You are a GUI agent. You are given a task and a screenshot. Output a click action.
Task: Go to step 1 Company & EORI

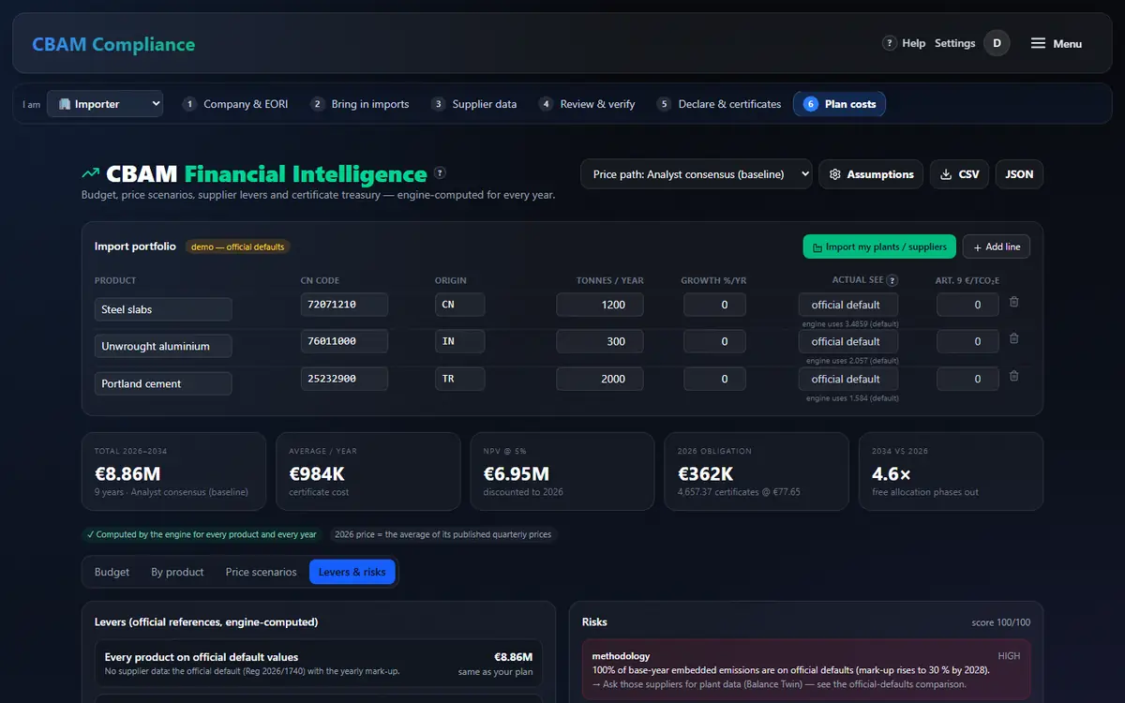click(x=235, y=104)
